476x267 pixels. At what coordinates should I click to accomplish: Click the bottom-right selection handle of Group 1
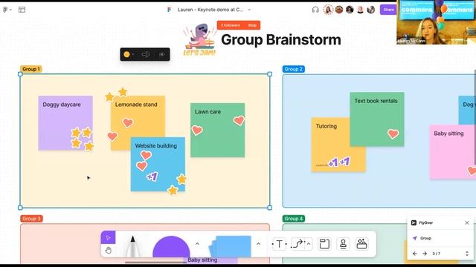tap(269, 208)
